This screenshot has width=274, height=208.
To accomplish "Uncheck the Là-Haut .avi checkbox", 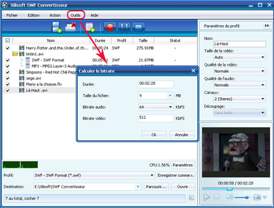I will 8,90.
